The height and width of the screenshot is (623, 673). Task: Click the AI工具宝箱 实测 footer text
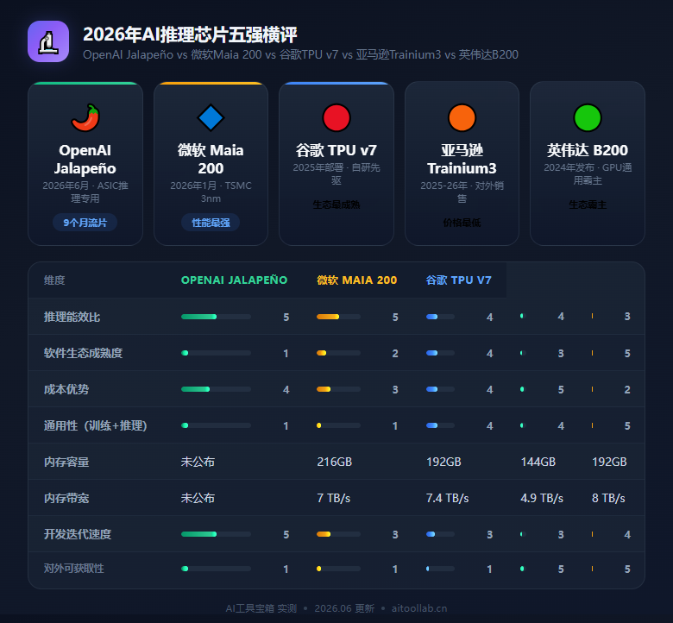(x=261, y=608)
